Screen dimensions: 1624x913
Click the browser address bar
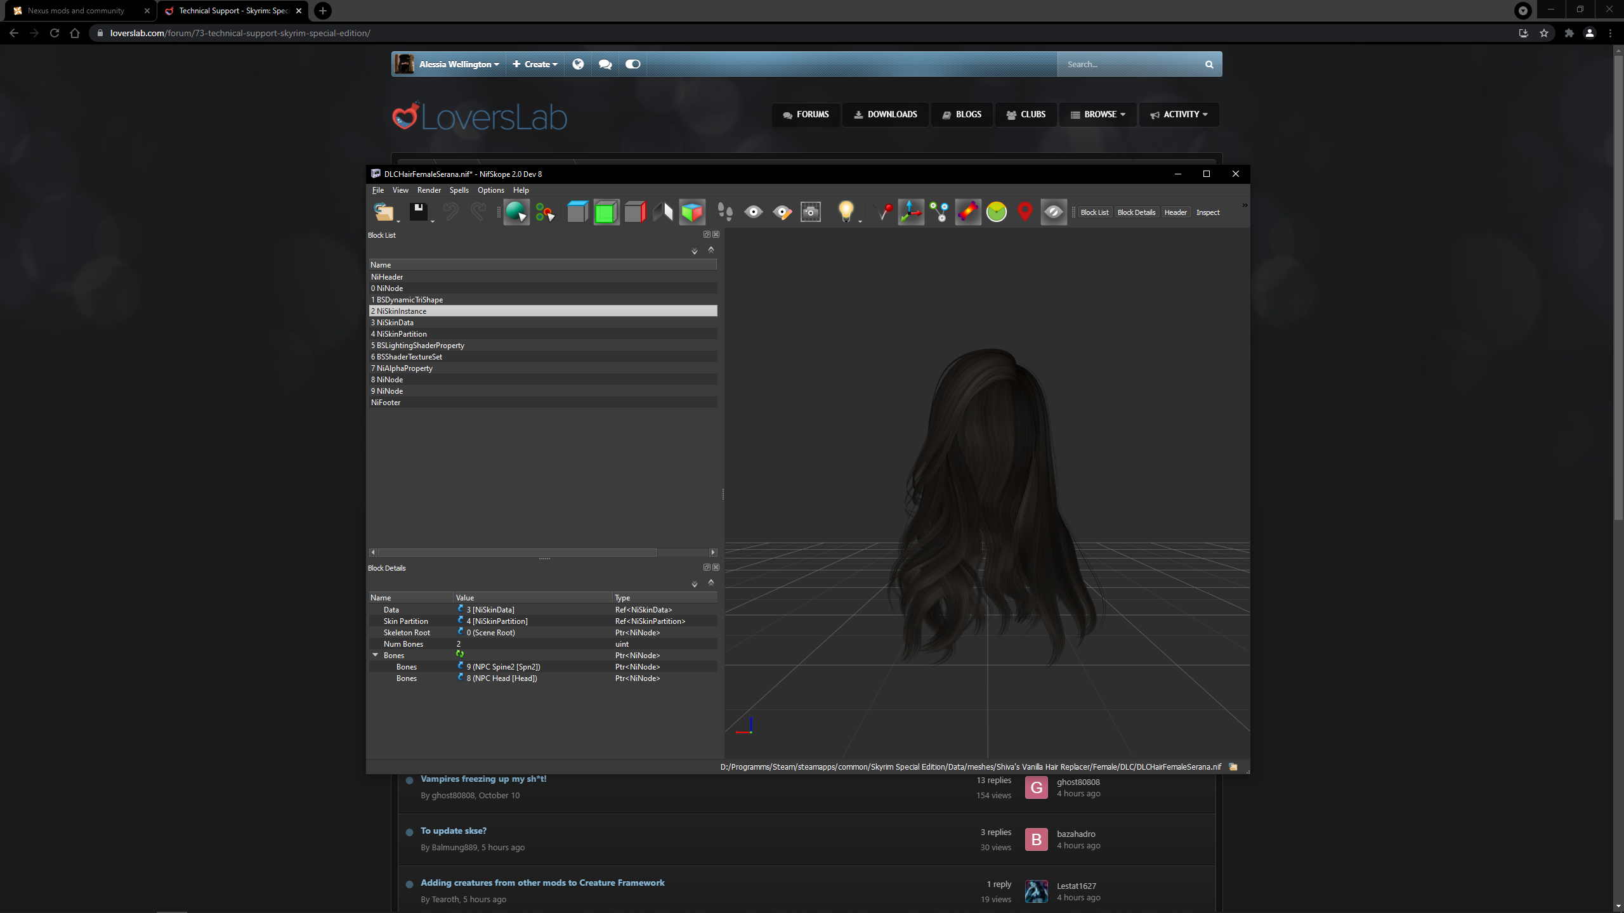799,33
